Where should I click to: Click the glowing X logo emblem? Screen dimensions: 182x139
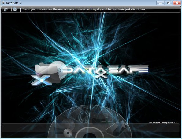[41, 80]
